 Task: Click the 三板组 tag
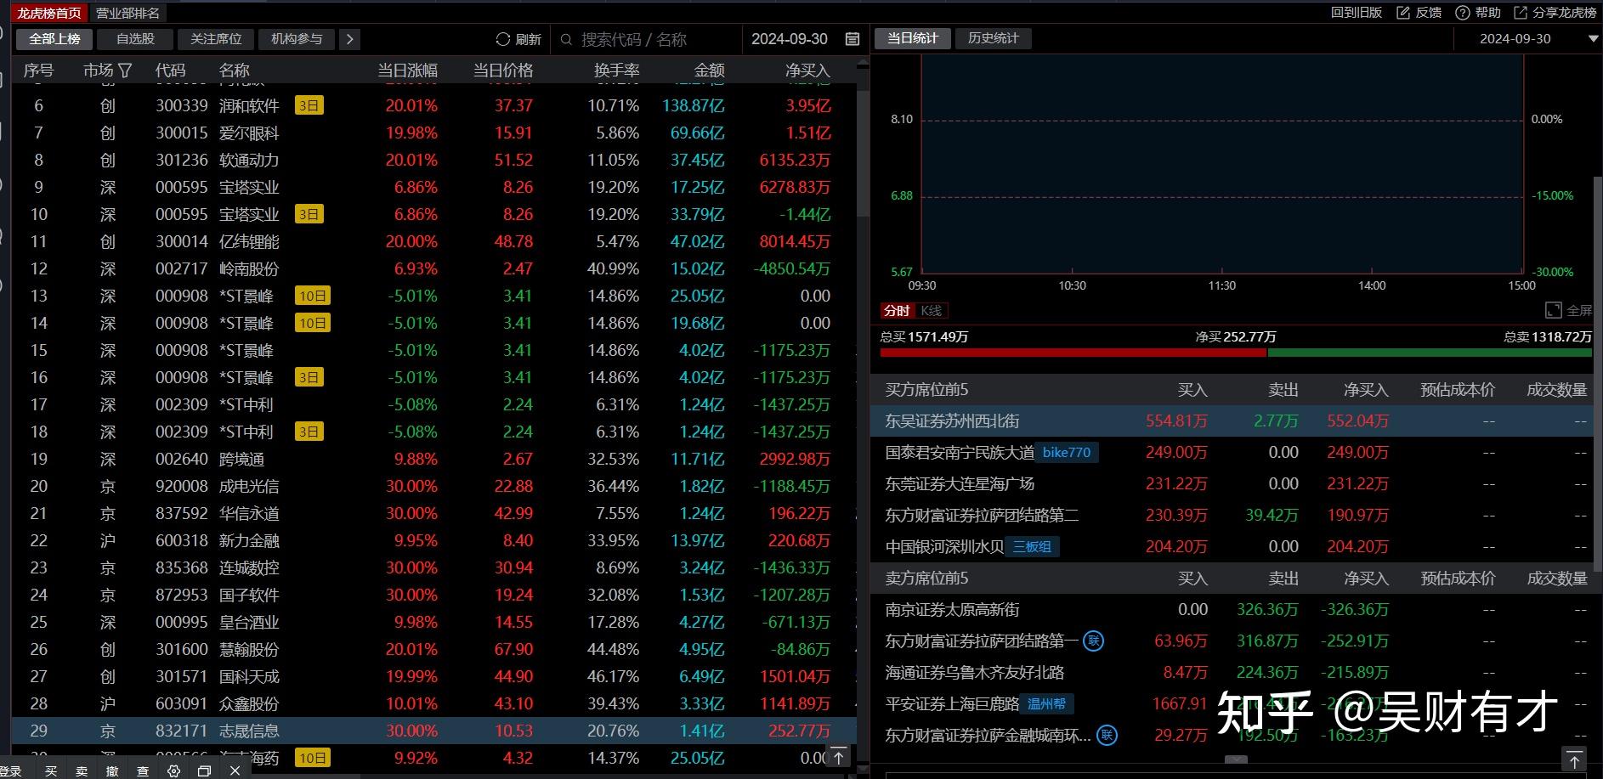(x=1033, y=546)
